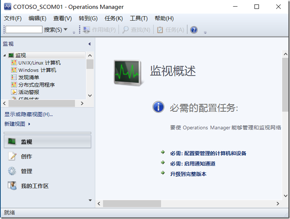290x219 pixels.
Task: Click the 发现清单 view icon
Action: pos(14,77)
